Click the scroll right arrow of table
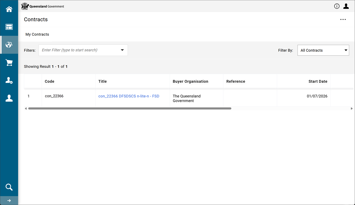This screenshot has height=205, width=355. coord(352,108)
